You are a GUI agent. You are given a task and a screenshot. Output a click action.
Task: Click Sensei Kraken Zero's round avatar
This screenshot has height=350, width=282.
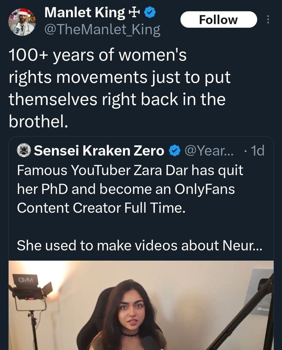[24, 151]
